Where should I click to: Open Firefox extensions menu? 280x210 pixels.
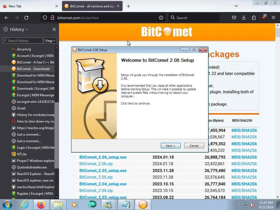click(254, 18)
